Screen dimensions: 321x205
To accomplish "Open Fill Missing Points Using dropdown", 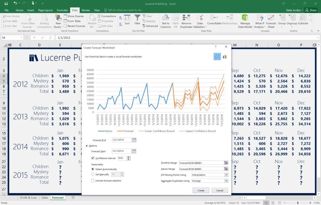I will click(x=226, y=175).
